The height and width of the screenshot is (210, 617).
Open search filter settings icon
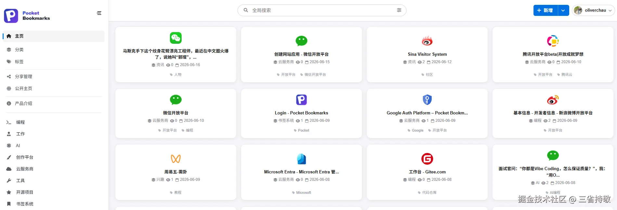[x=399, y=10]
